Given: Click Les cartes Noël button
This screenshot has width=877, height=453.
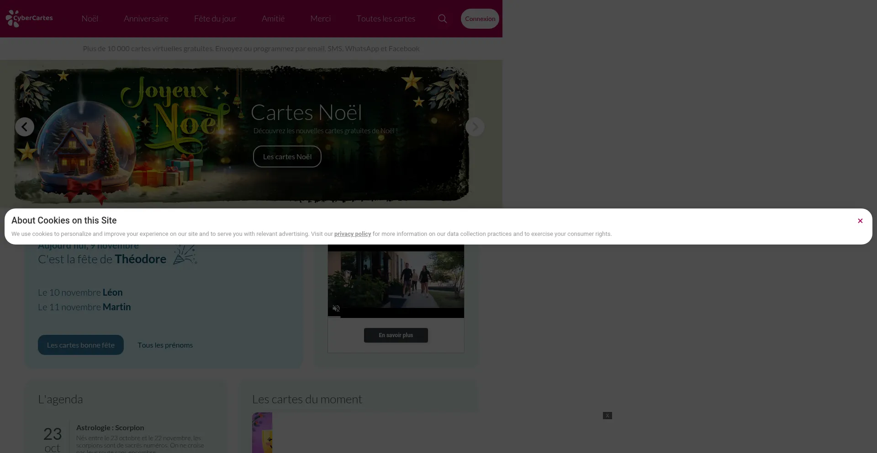Looking at the screenshot, I should [x=287, y=156].
